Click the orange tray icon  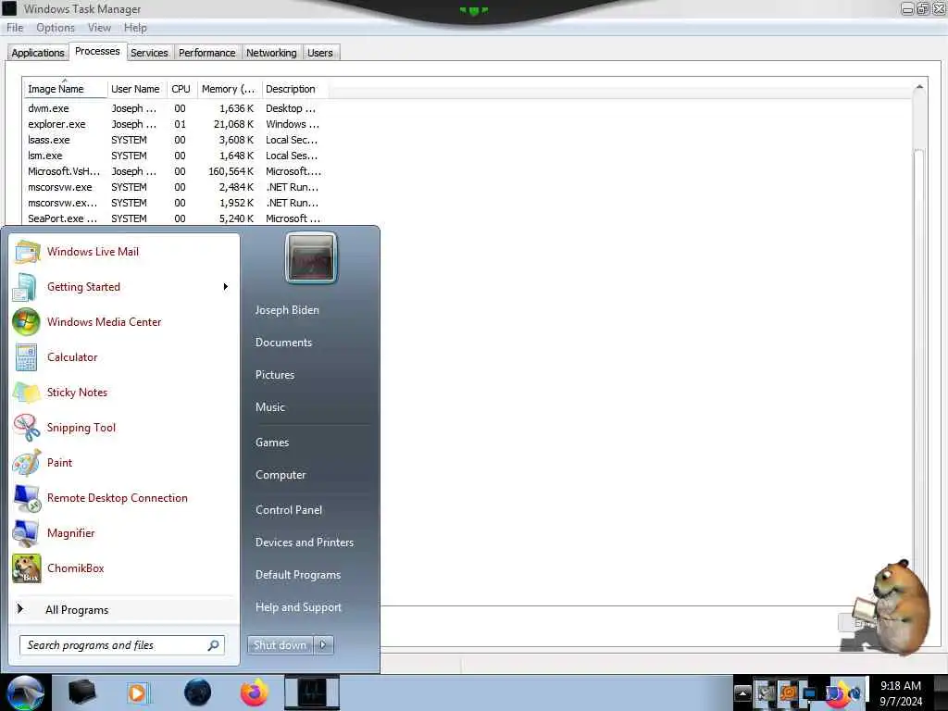click(x=789, y=692)
